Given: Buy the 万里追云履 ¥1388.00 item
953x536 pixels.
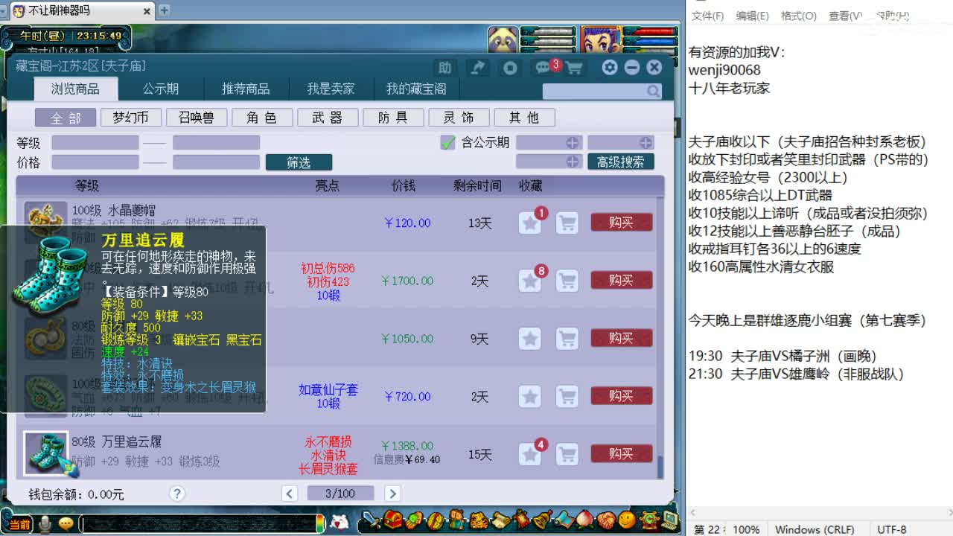Looking at the screenshot, I should [621, 453].
